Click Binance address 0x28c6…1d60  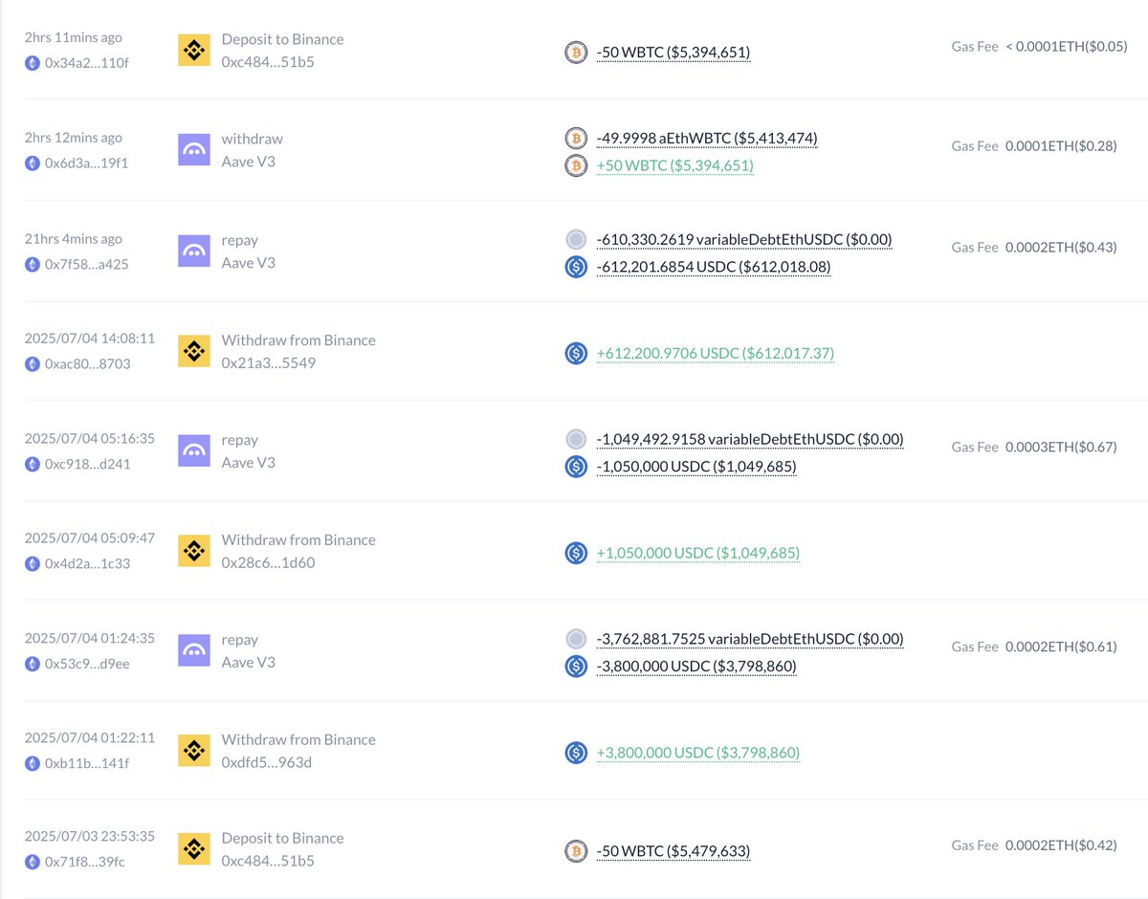tap(269, 563)
